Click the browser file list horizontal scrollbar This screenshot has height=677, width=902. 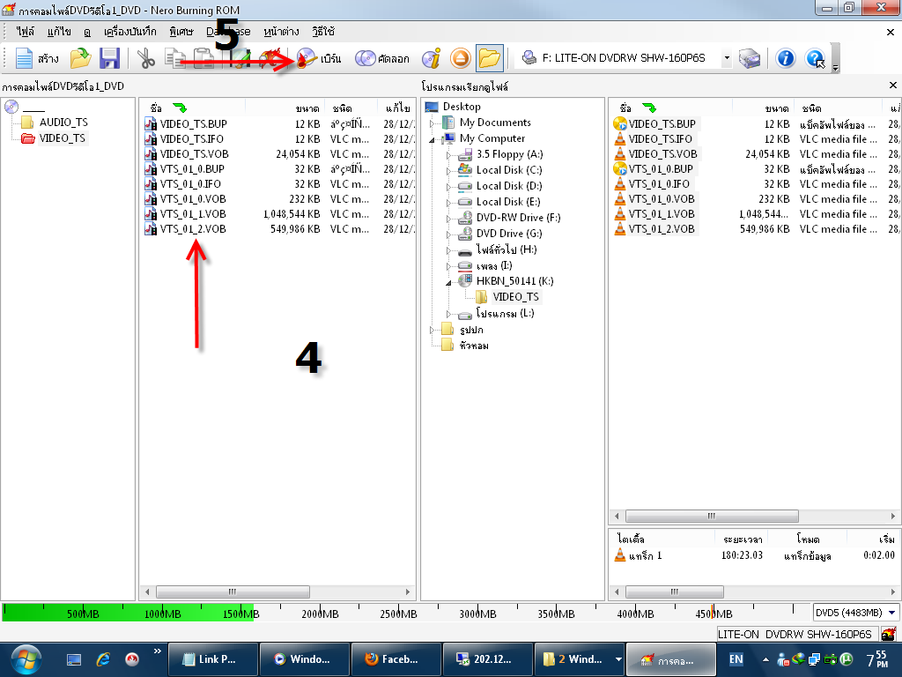(x=712, y=516)
